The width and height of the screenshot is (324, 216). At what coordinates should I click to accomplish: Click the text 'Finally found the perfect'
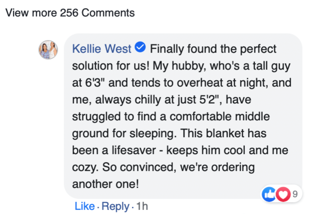(x=213, y=49)
